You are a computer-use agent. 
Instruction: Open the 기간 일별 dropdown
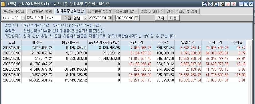[x=85, y=18]
